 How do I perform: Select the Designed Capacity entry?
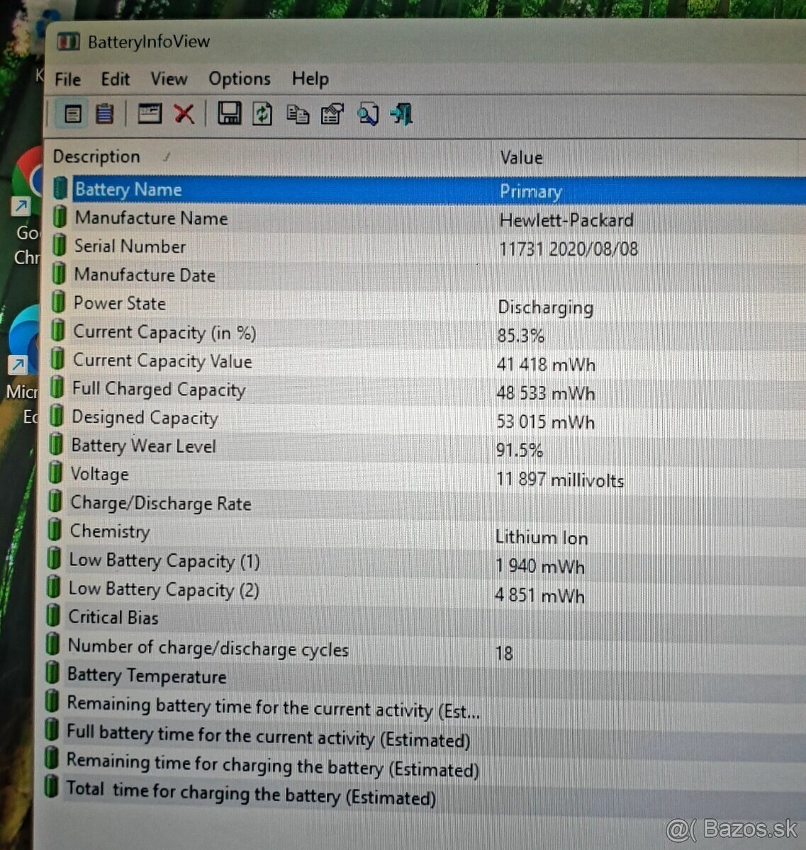pos(145,418)
